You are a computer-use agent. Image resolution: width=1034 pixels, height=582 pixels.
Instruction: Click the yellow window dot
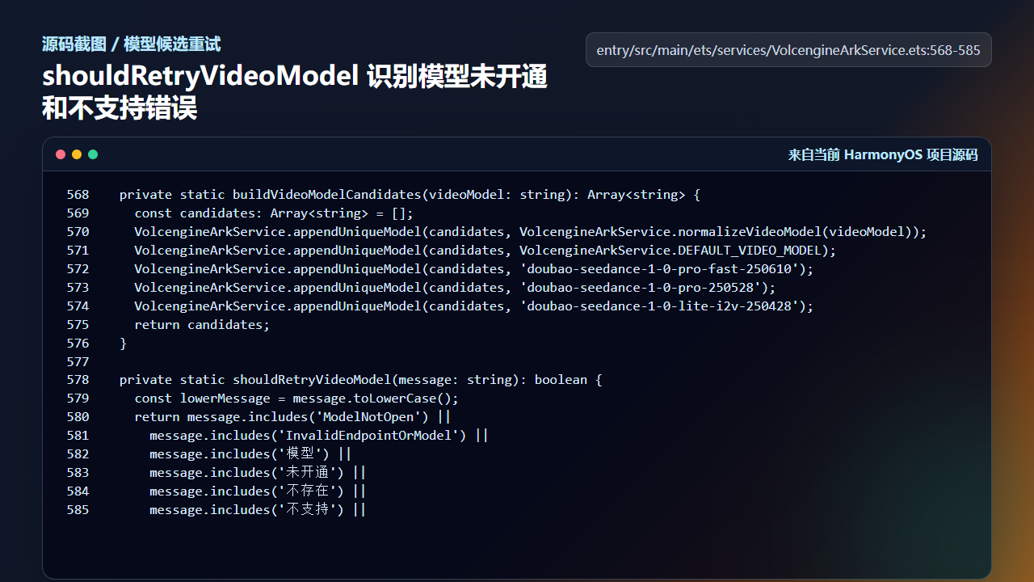point(77,154)
